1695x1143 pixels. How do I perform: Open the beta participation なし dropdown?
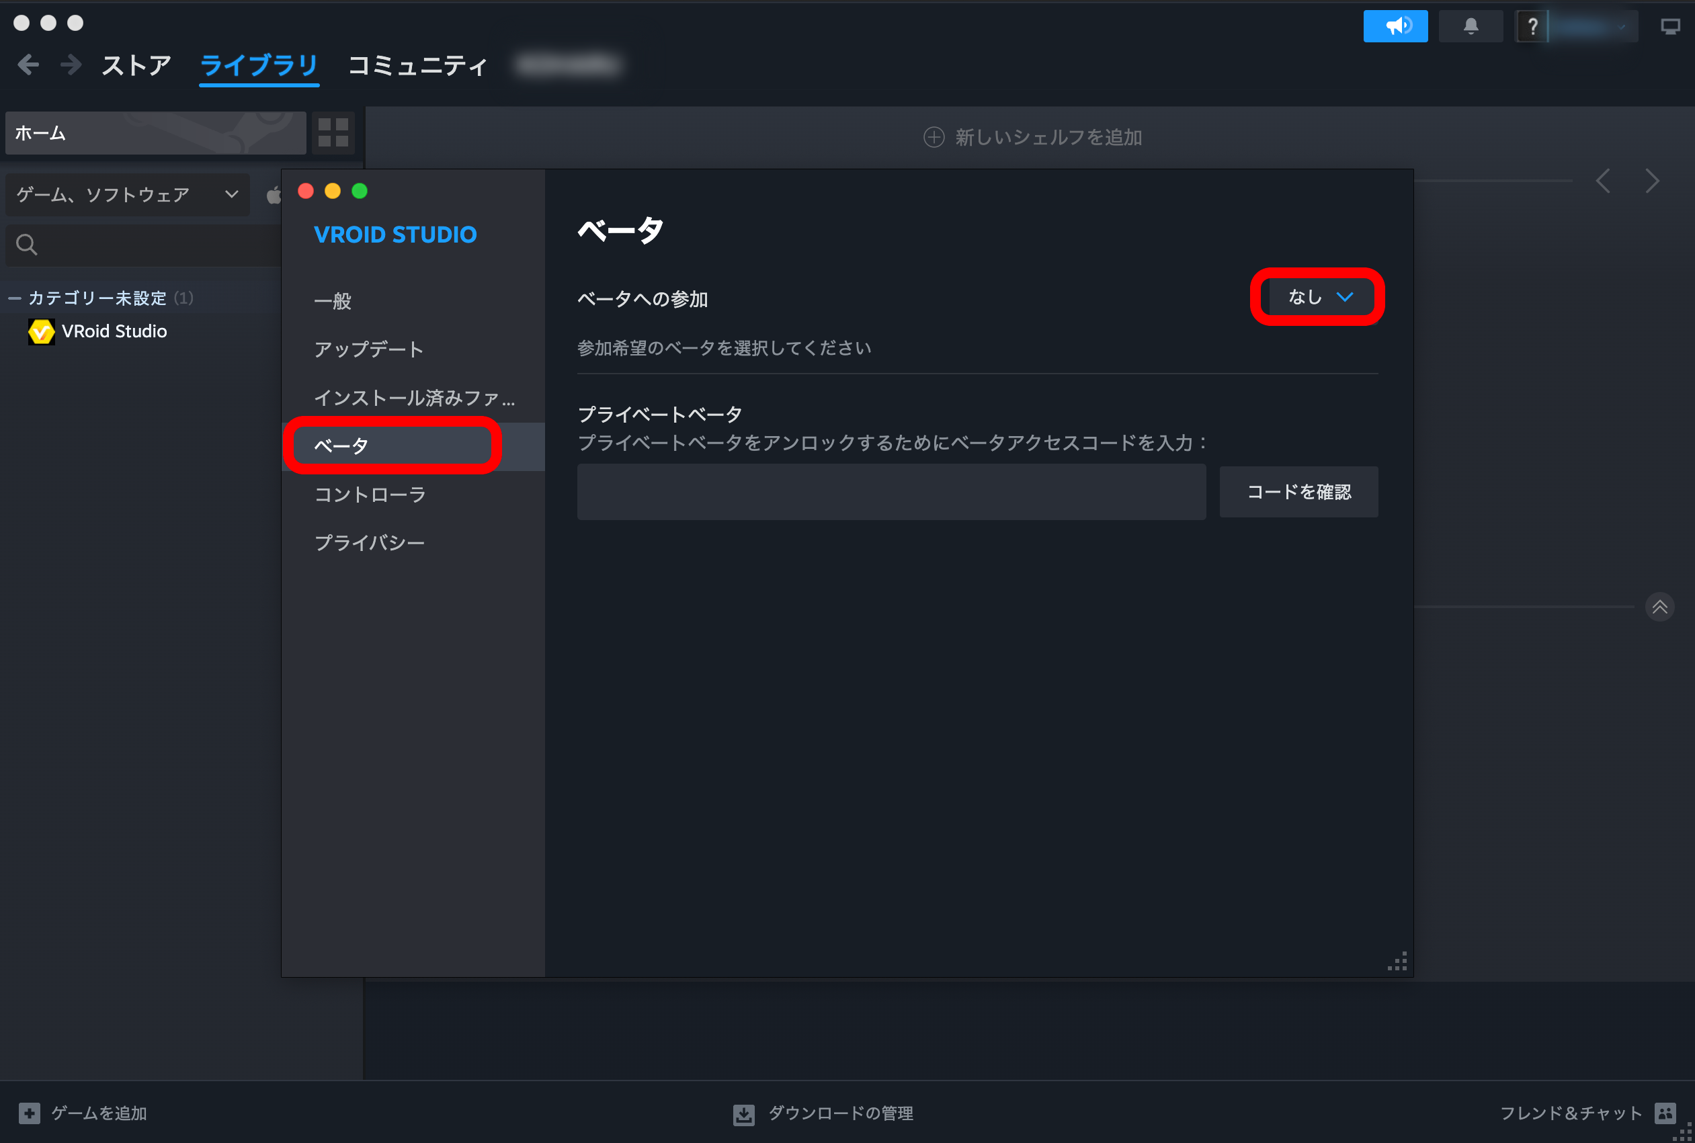click(x=1320, y=297)
